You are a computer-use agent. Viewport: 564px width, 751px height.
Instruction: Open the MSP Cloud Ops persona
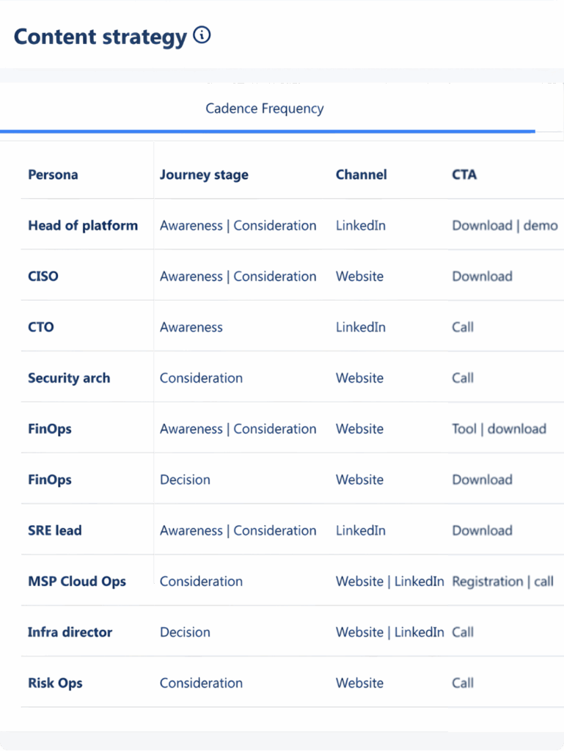77,582
